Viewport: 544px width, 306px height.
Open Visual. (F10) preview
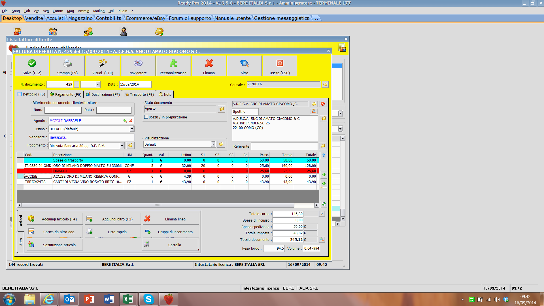pyautogui.click(x=103, y=66)
